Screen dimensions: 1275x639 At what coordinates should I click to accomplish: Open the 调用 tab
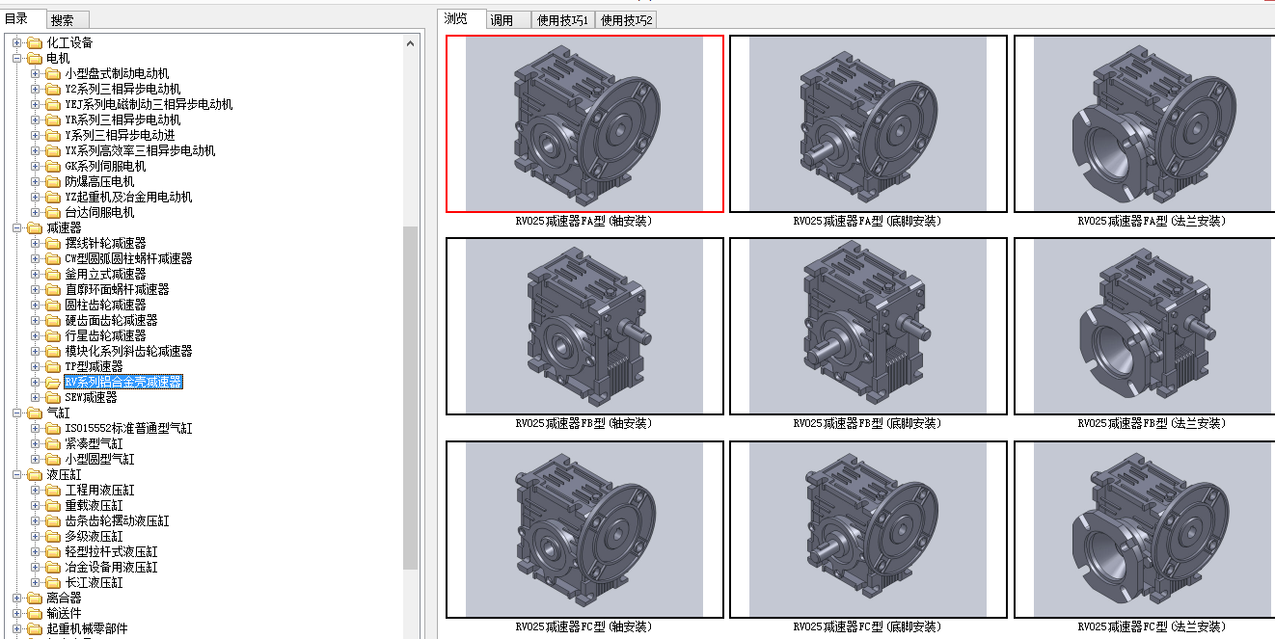502,19
